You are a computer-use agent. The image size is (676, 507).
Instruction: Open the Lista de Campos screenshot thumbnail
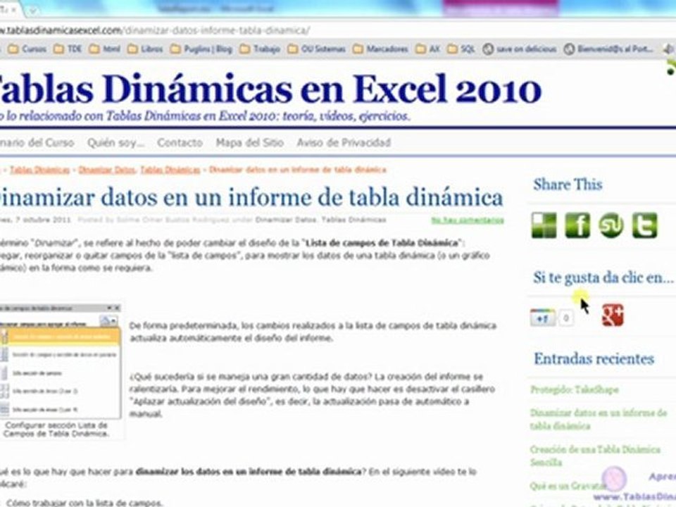pos(60,361)
